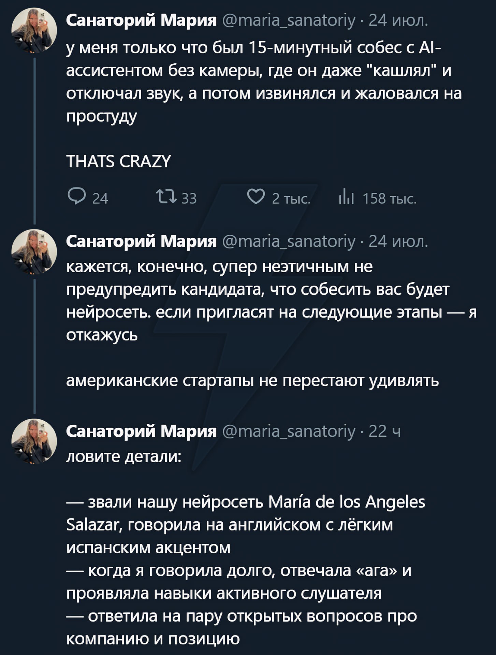Click the avatar on the 'ловите детали' tweet

click(x=34, y=441)
